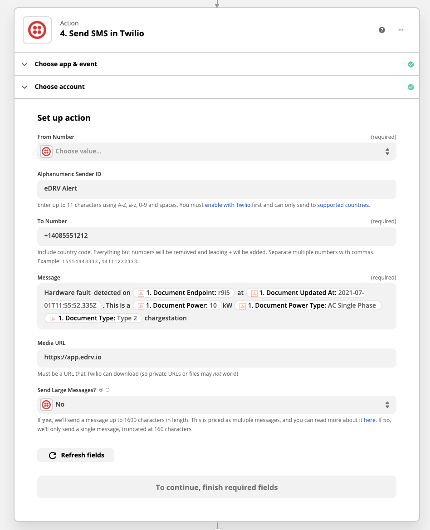Open the enable with Twilio link
This screenshot has width=430, height=530.
pyautogui.click(x=227, y=205)
